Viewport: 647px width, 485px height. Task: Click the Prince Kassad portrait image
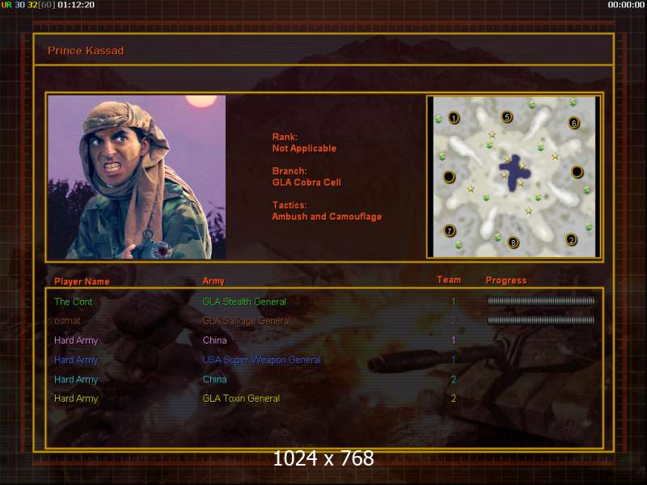(x=137, y=177)
